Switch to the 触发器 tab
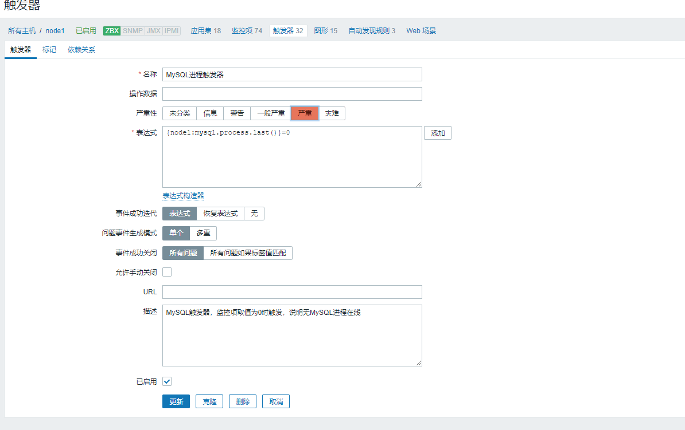The width and height of the screenshot is (685, 430). [21, 50]
